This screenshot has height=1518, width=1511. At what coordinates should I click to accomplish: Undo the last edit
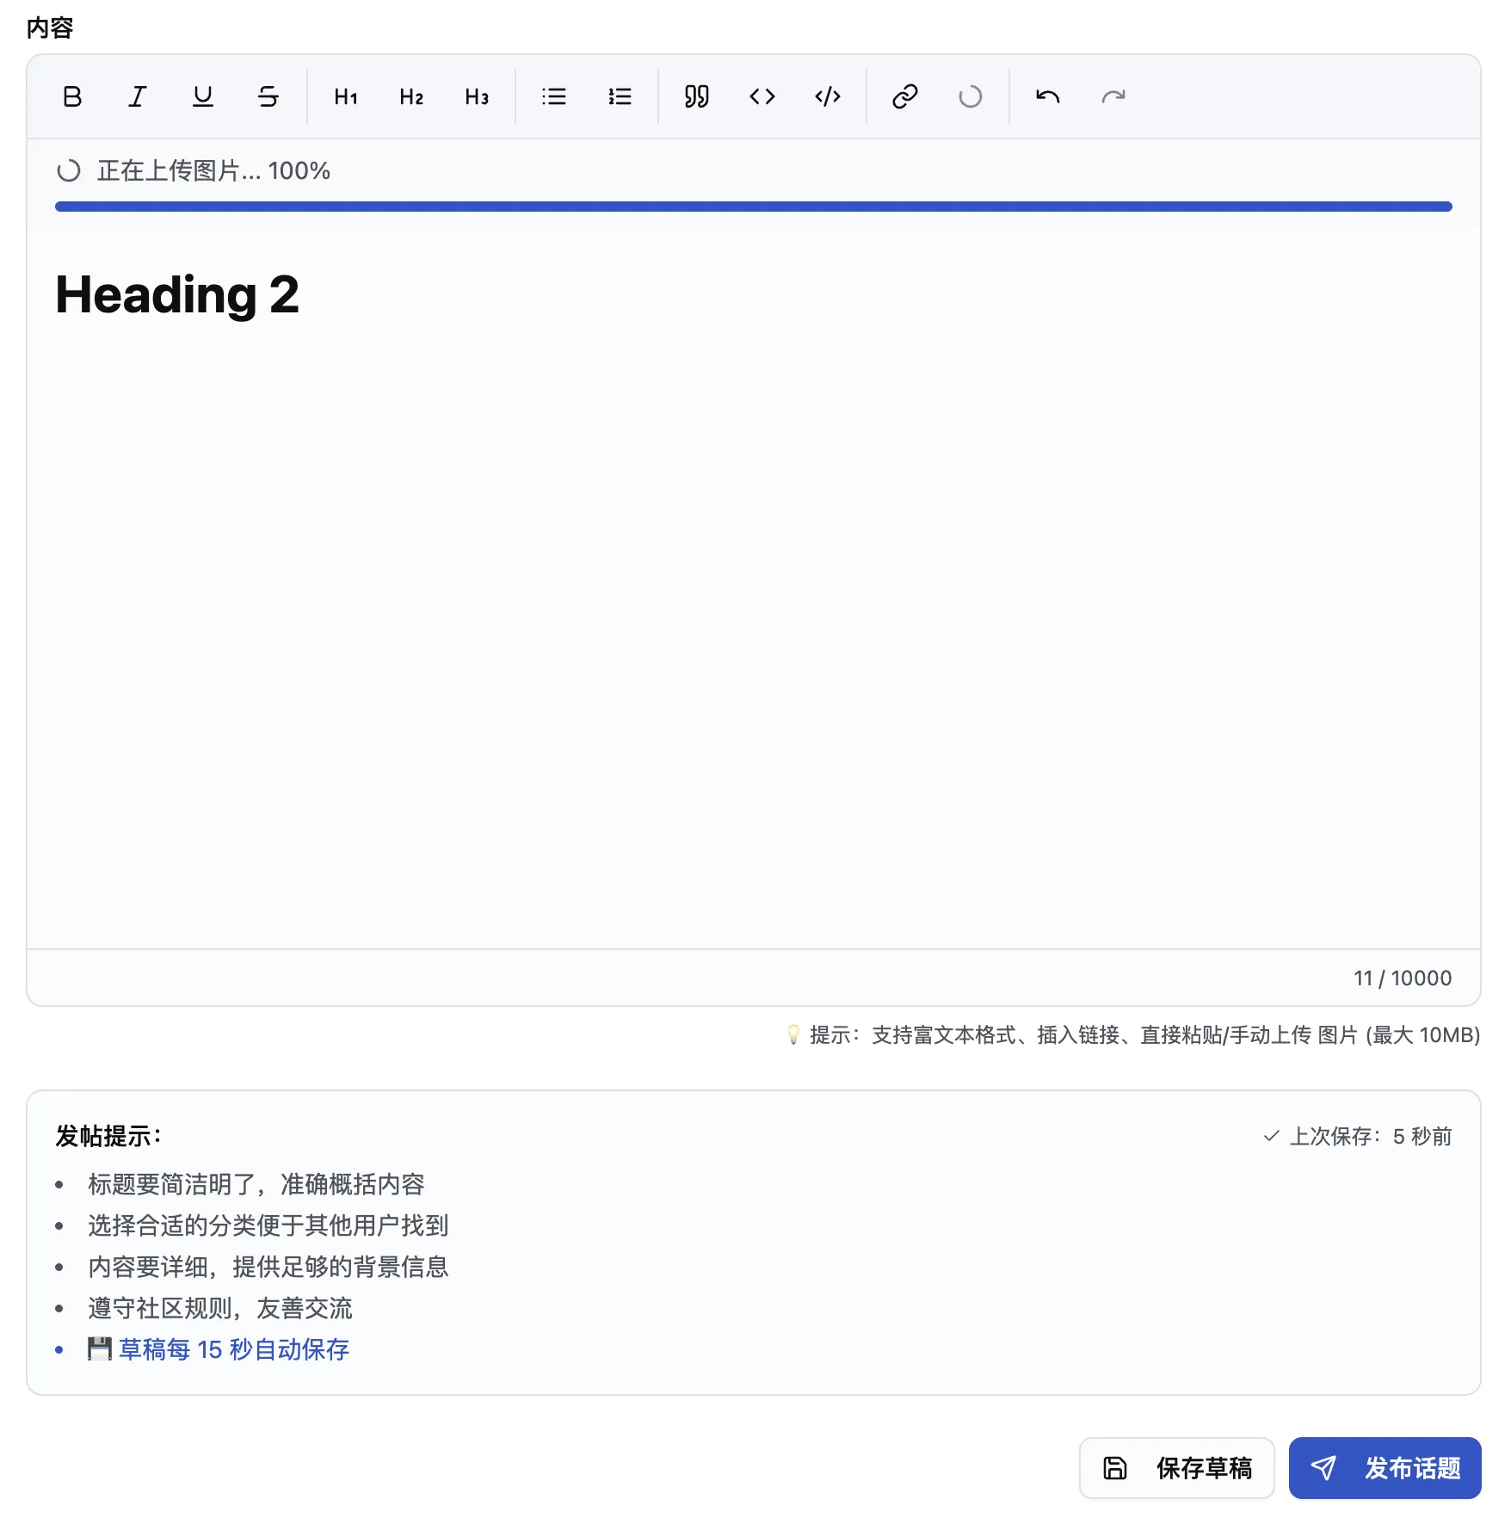point(1048,96)
